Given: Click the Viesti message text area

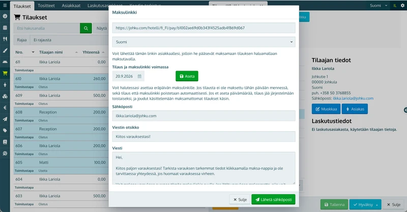Looking at the screenshot, I should tap(203, 168).
